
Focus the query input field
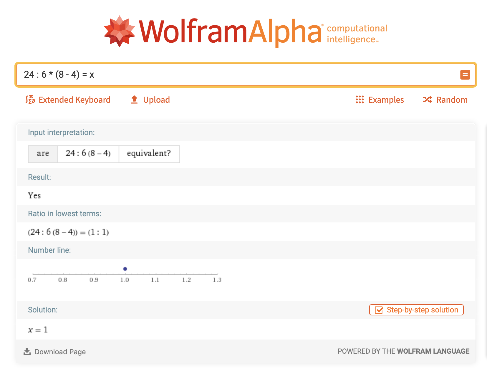click(246, 75)
